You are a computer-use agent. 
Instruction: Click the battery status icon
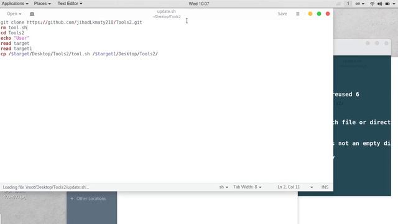tap(387, 4)
